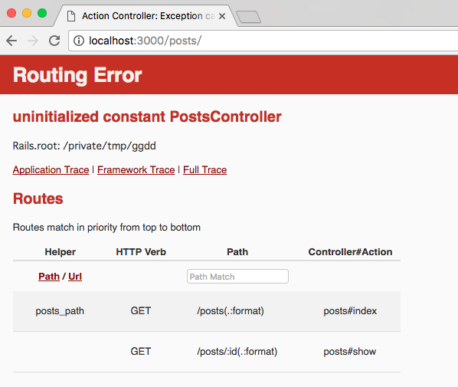This screenshot has width=458, height=387.
Task: Click the browser back arrow
Action: (x=11, y=41)
